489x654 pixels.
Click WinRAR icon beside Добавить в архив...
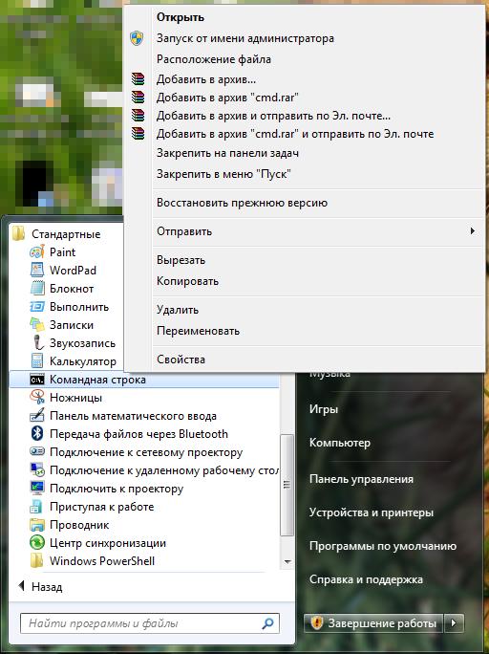(138, 79)
